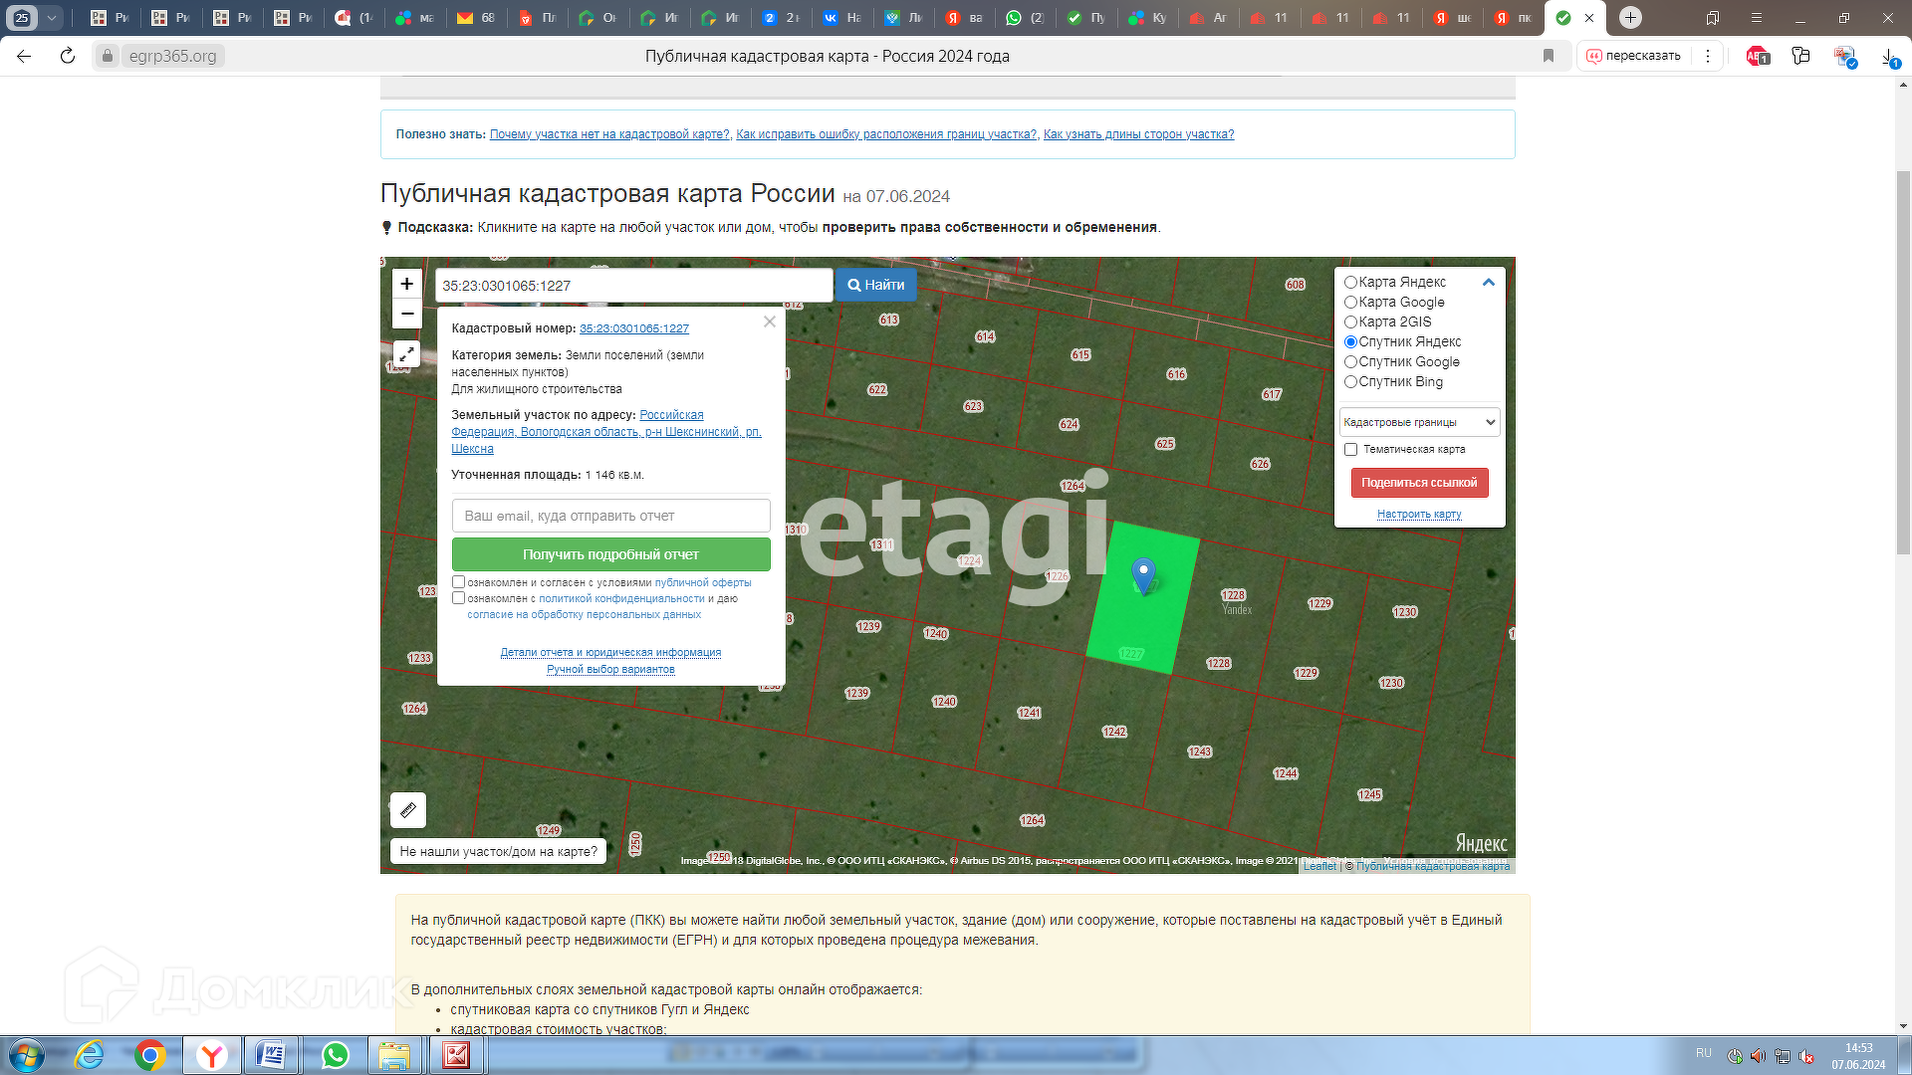Expand the browser tab groups arrow
This screenshot has height=1075, width=1912.
(52, 18)
